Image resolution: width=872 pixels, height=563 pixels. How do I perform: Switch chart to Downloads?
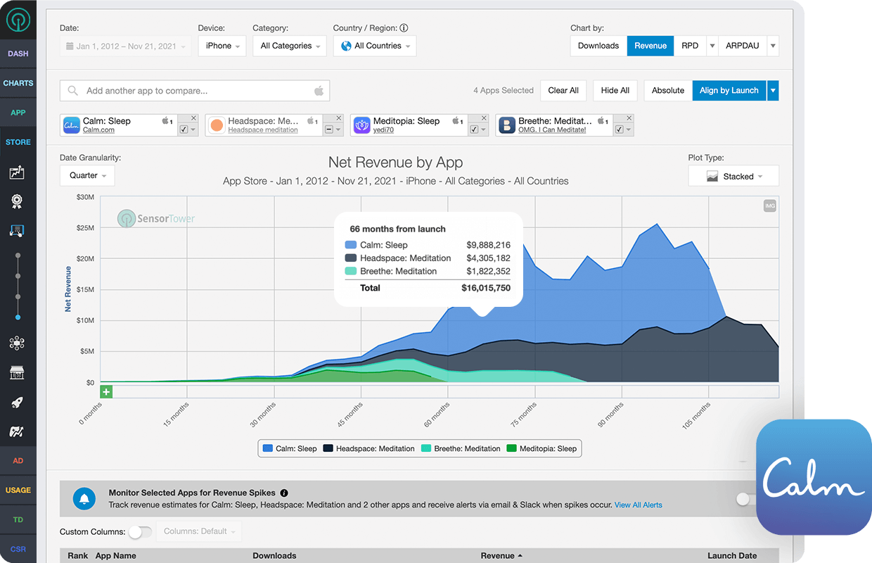coord(598,46)
